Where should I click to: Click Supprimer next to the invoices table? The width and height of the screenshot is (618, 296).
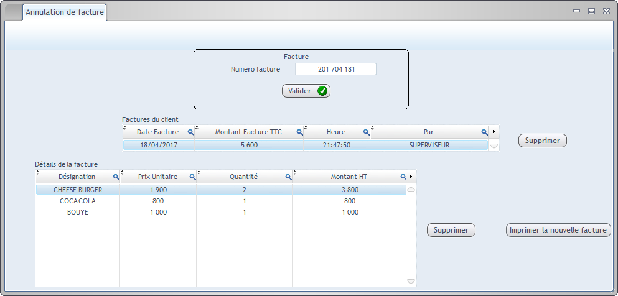coord(542,141)
